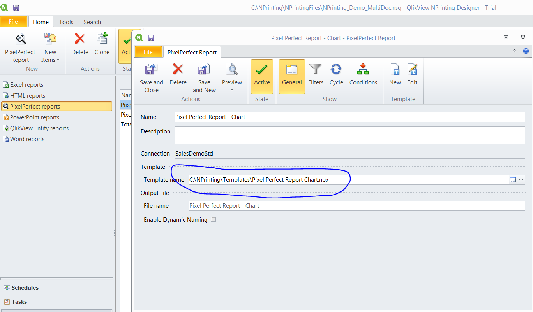
Task: Collapse the ribbon in report window
Action: click(x=514, y=51)
